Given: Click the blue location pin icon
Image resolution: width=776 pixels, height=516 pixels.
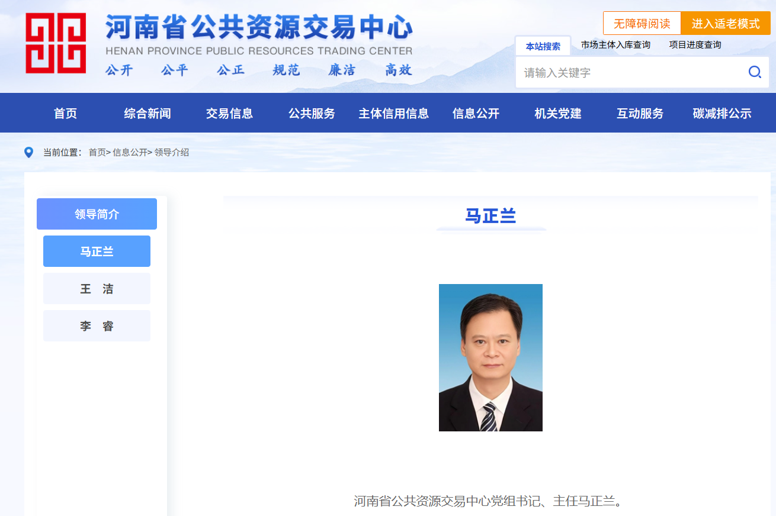Looking at the screenshot, I should 28,153.
